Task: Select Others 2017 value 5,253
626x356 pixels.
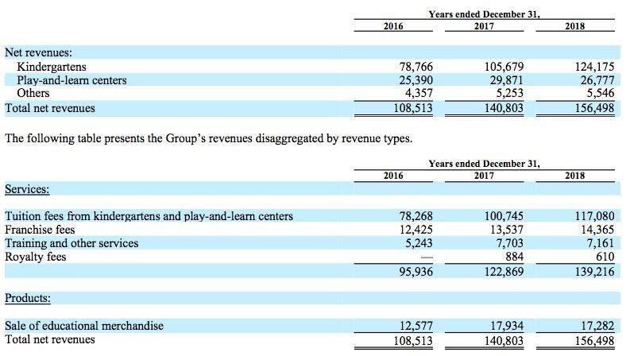Action: (510, 93)
